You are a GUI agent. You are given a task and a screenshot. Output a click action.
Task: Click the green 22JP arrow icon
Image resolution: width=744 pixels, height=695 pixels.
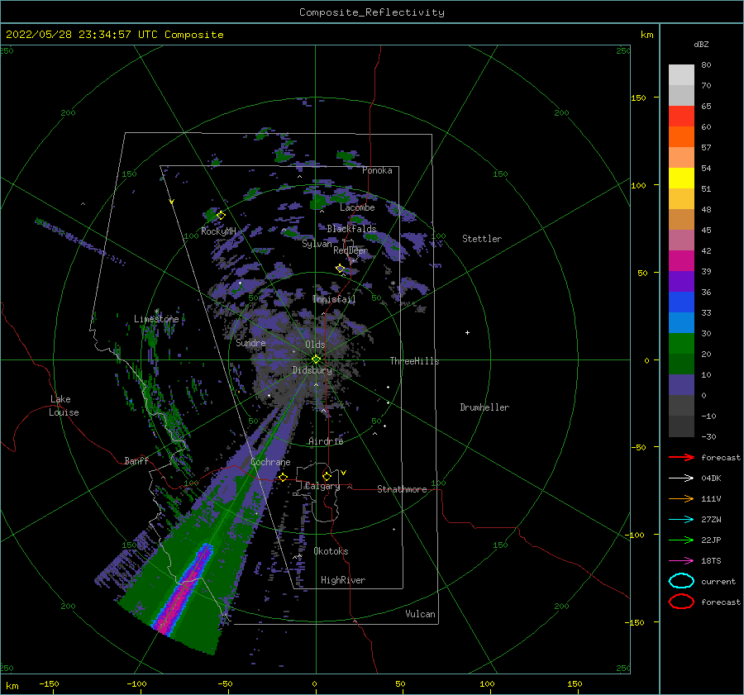click(681, 540)
